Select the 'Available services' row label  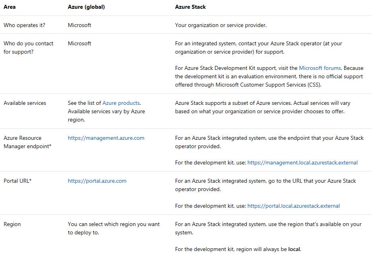point(25,103)
